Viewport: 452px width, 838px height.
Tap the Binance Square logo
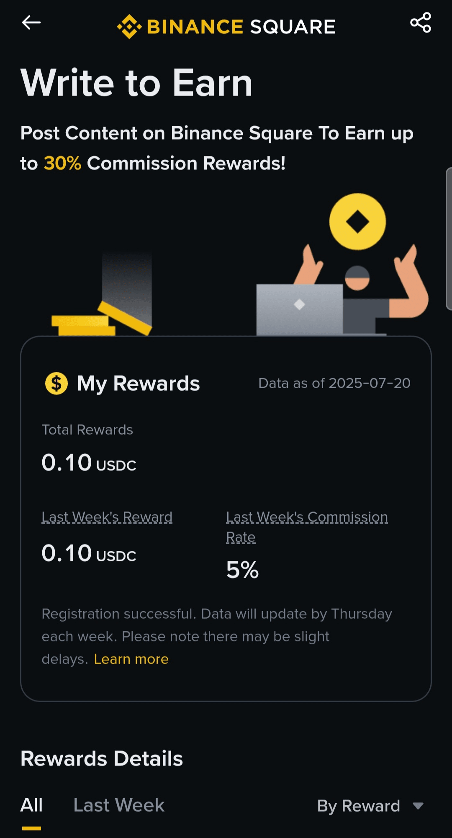pyautogui.click(x=226, y=27)
